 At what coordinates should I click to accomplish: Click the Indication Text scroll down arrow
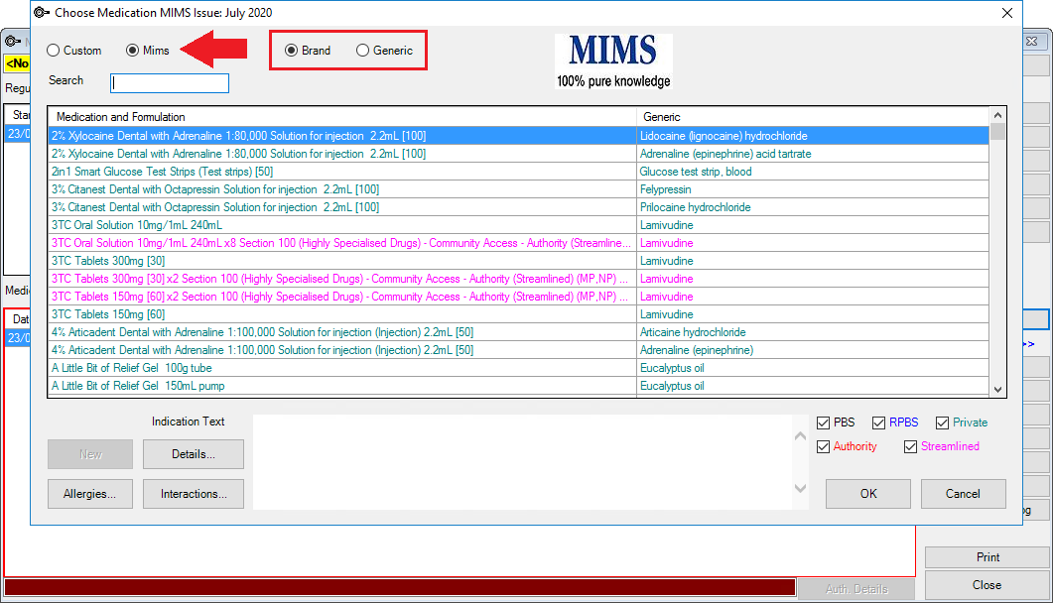point(801,488)
